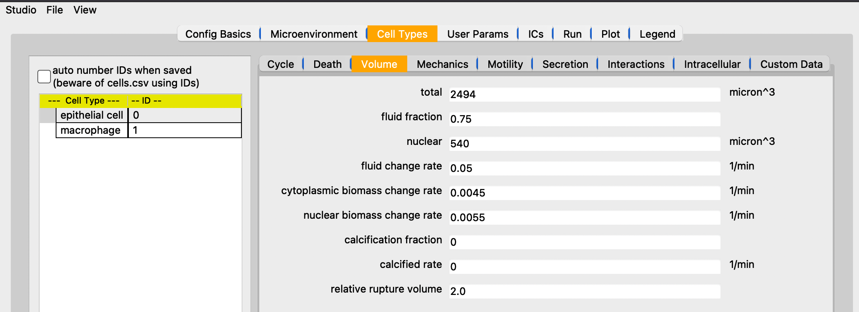859x312 pixels.
Task: Click the epithelial cell row's gray selector cell
Action: click(48, 115)
